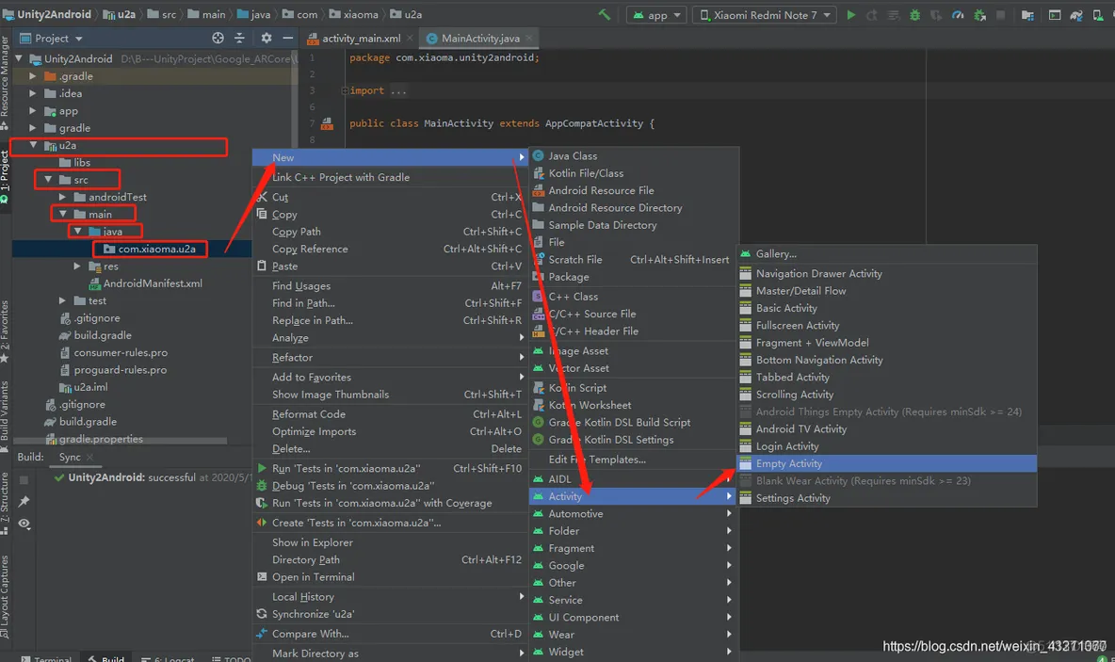Click the Java Class icon in New submenu
This screenshot has width=1115, height=662.
pos(539,155)
